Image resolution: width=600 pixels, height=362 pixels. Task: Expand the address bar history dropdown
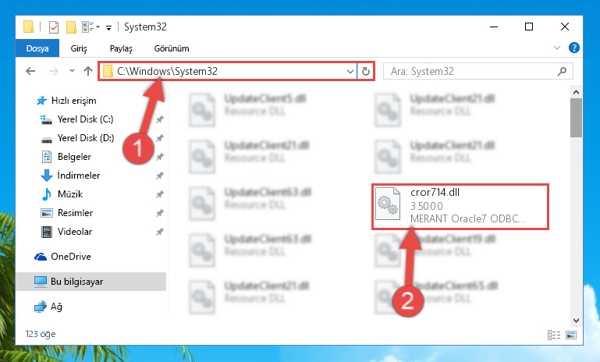pos(350,72)
